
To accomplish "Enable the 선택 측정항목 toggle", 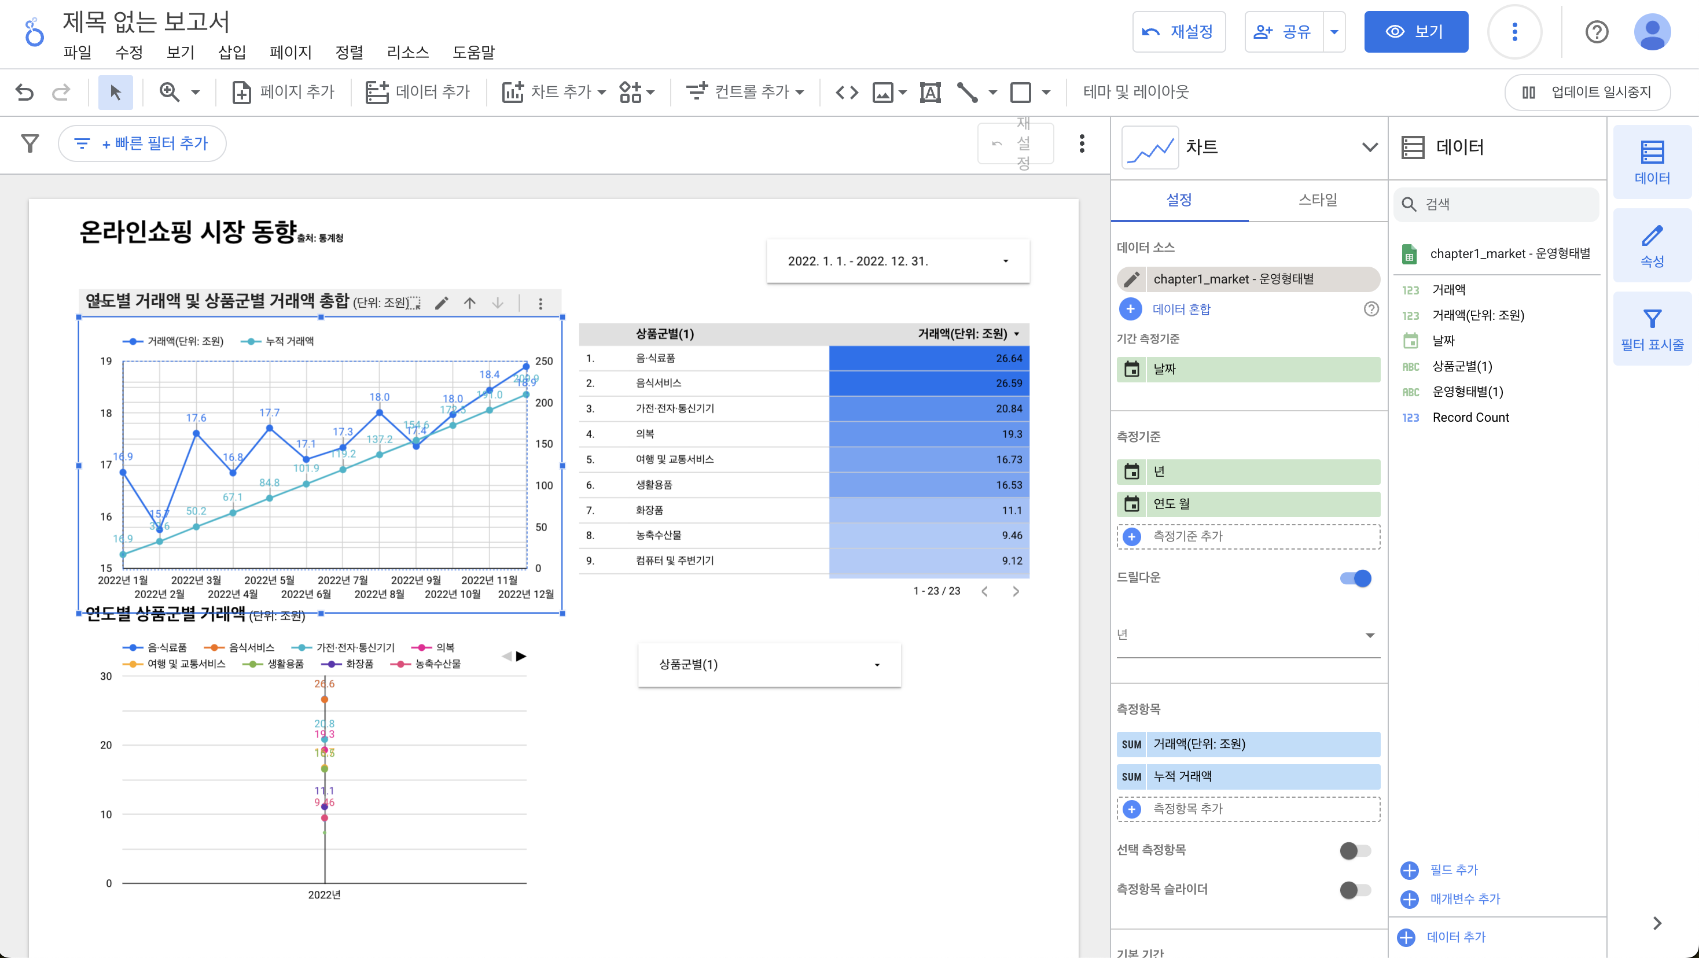I will [x=1355, y=850].
